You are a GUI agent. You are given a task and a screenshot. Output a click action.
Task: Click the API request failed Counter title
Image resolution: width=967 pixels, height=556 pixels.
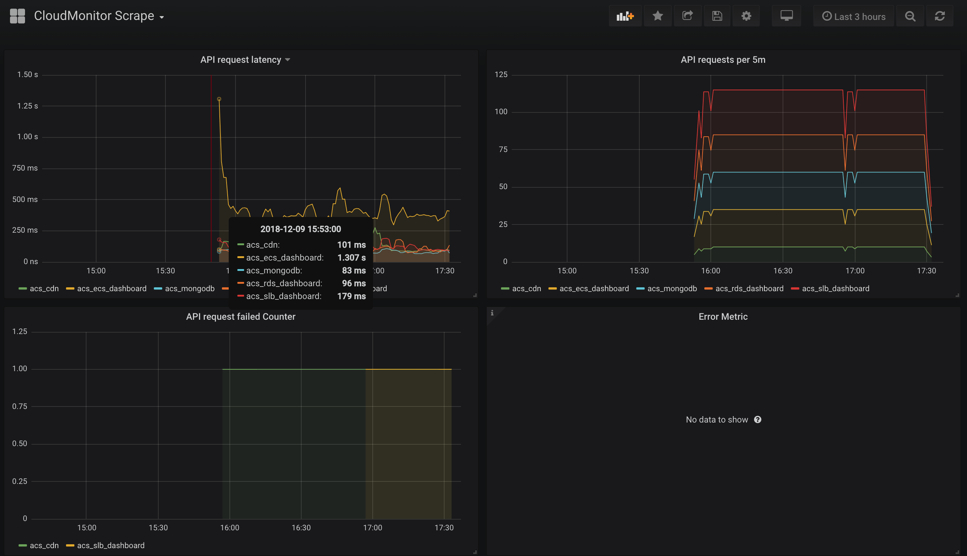[x=240, y=317]
